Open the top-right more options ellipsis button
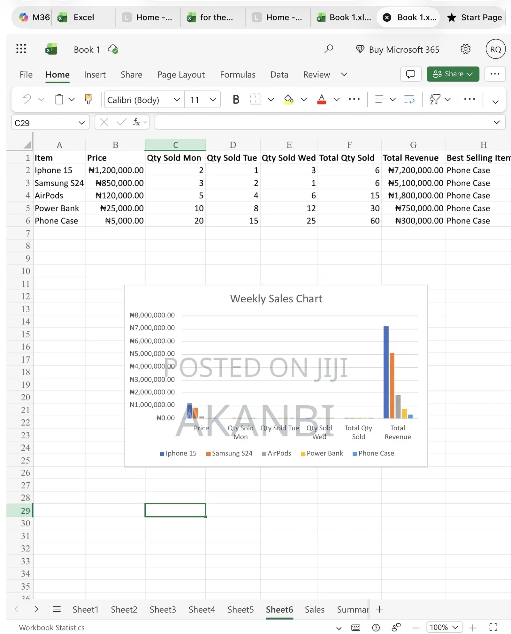The width and height of the screenshot is (511, 634). coord(495,74)
